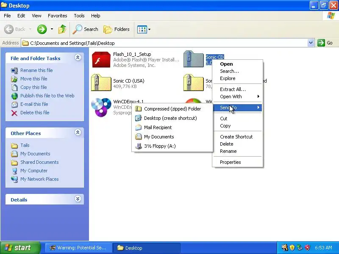Go up one folder level icon
This screenshot has width=339, height=254.
click(x=62, y=29)
